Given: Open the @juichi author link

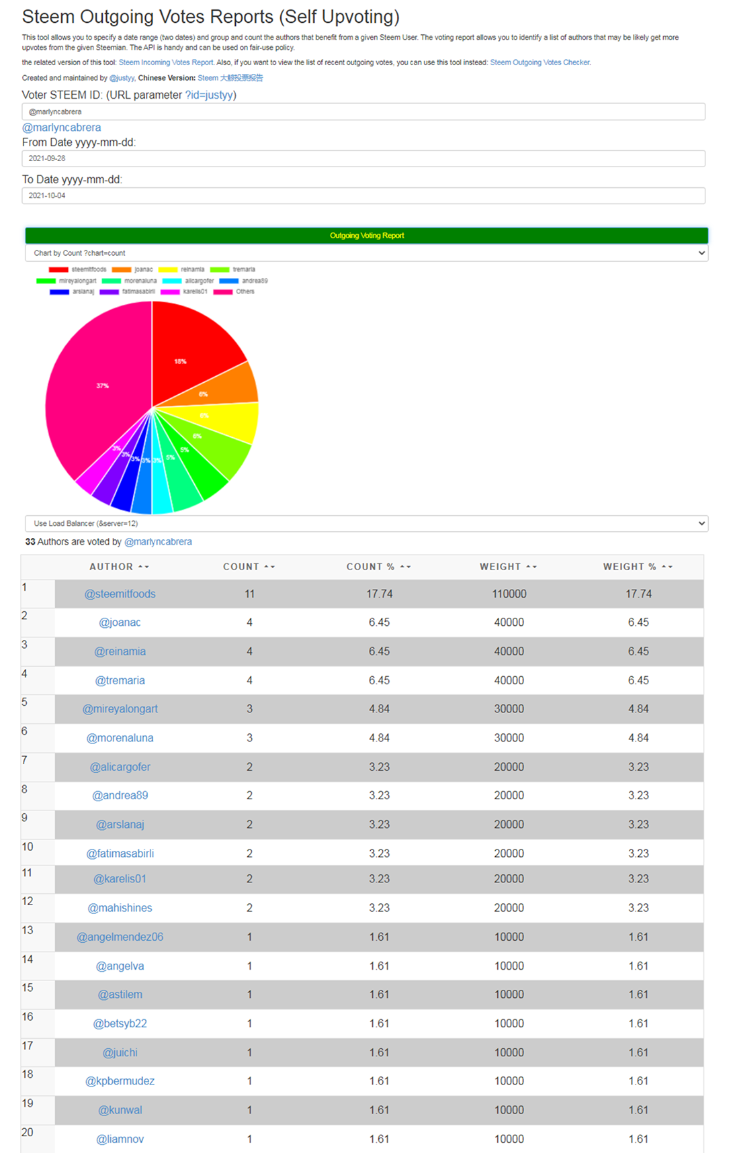Looking at the screenshot, I should tap(120, 1052).
